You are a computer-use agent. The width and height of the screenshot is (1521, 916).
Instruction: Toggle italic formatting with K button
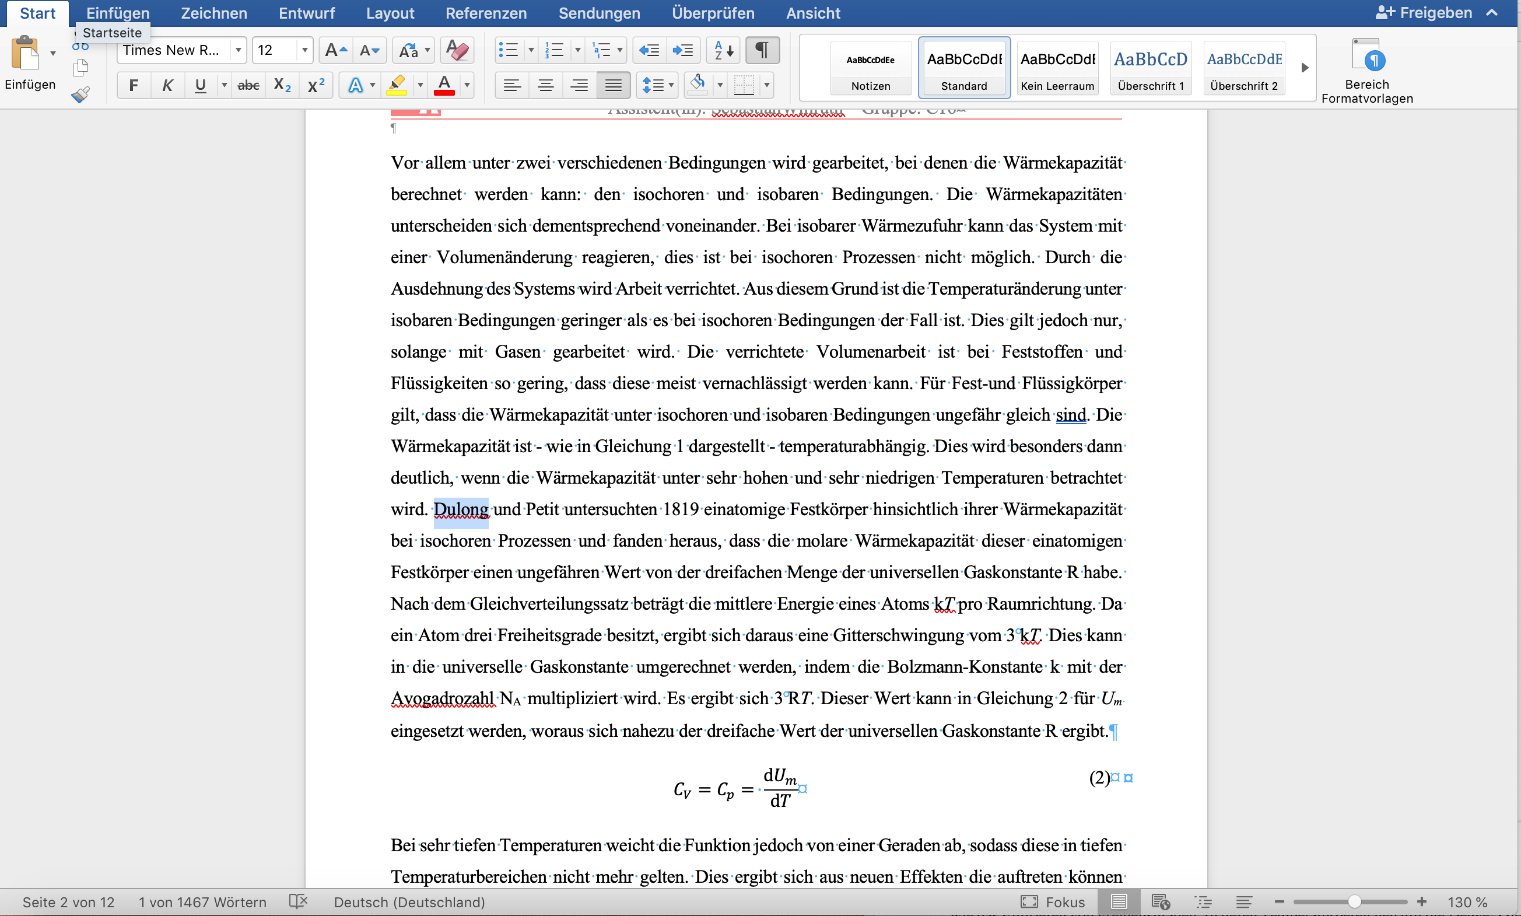pos(167,85)
